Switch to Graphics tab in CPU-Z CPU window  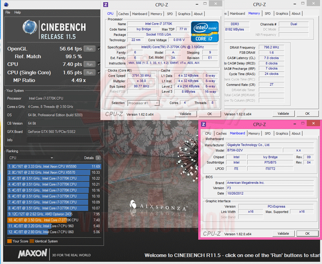pos(184,14)
